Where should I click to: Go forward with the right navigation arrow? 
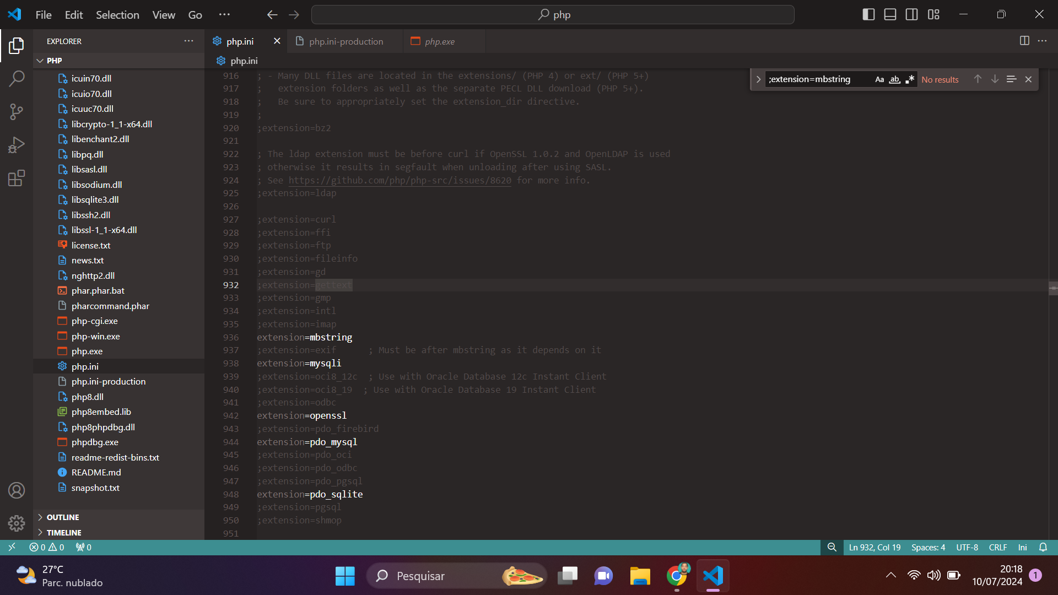(294, 15)
